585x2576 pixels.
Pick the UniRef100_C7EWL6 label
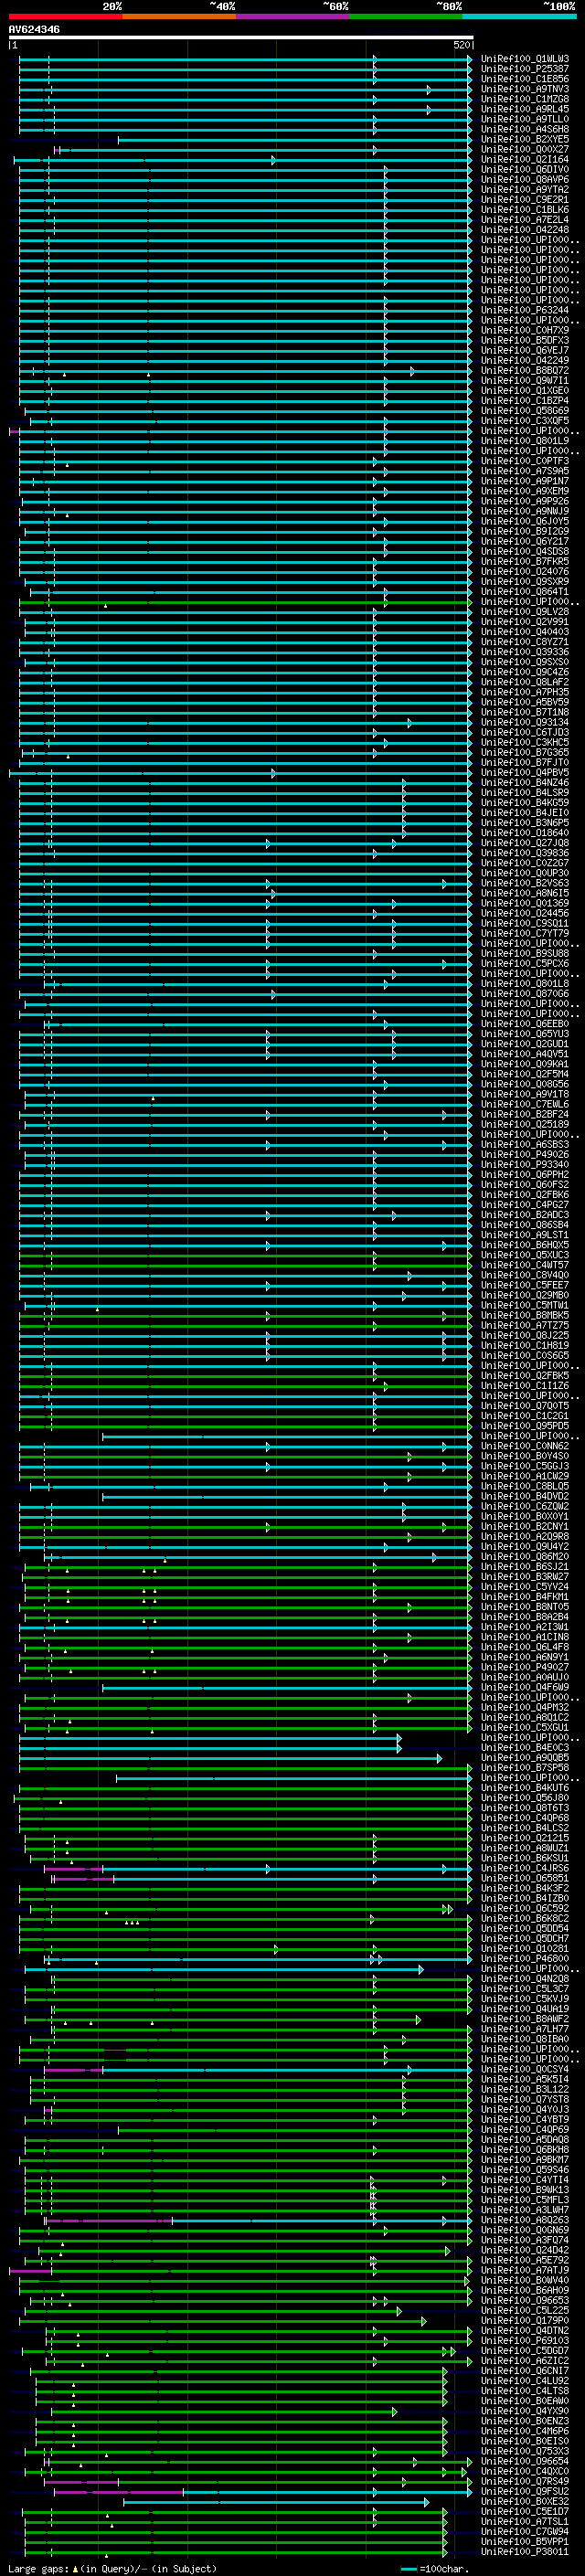(x=525, y=1104)
